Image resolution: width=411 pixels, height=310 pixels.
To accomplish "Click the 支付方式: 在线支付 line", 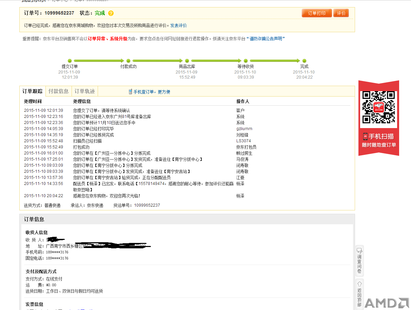I will 44,279.
